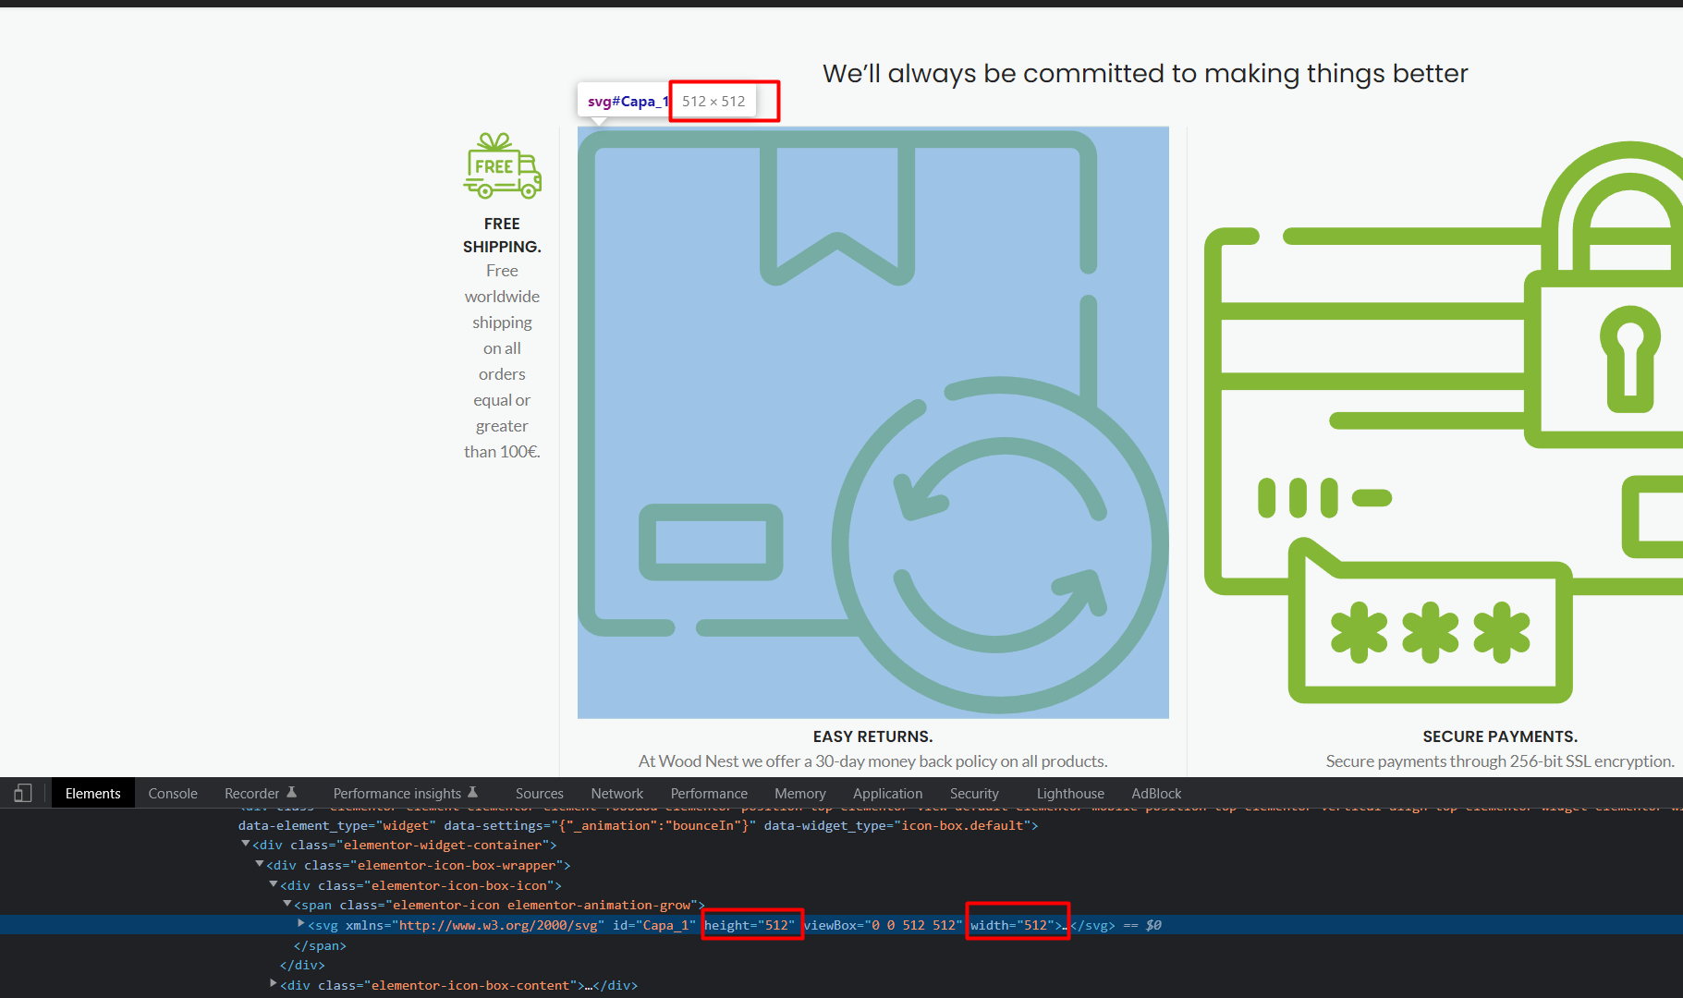
Task: Click the height="512" attribute
Action: tap(750, 925)
